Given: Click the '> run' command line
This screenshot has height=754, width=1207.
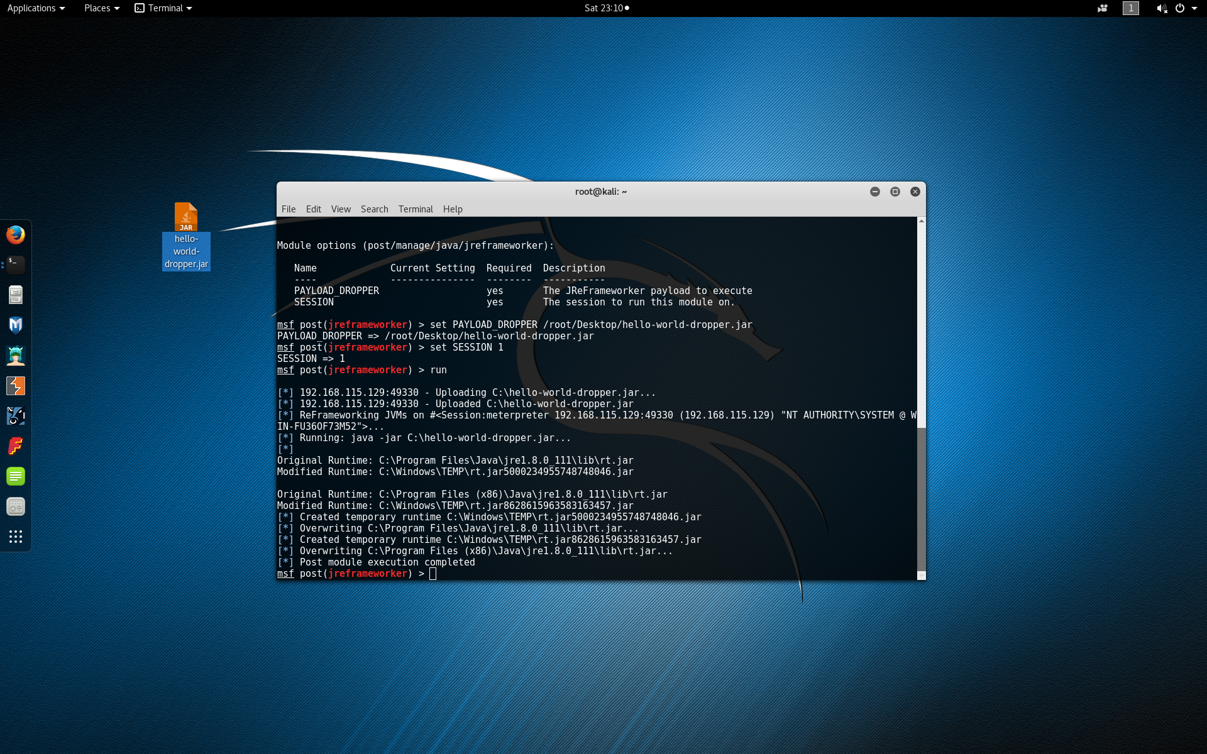Looking at the screenshot, I should [362, 370].
